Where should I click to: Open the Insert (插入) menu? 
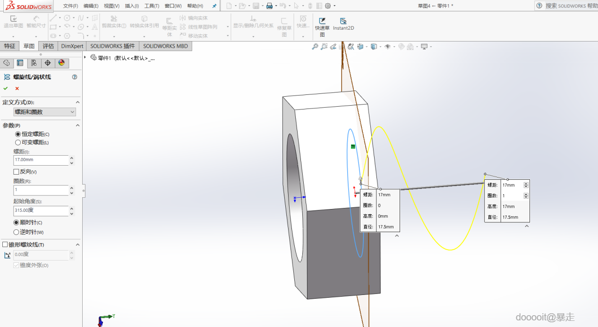132,6
